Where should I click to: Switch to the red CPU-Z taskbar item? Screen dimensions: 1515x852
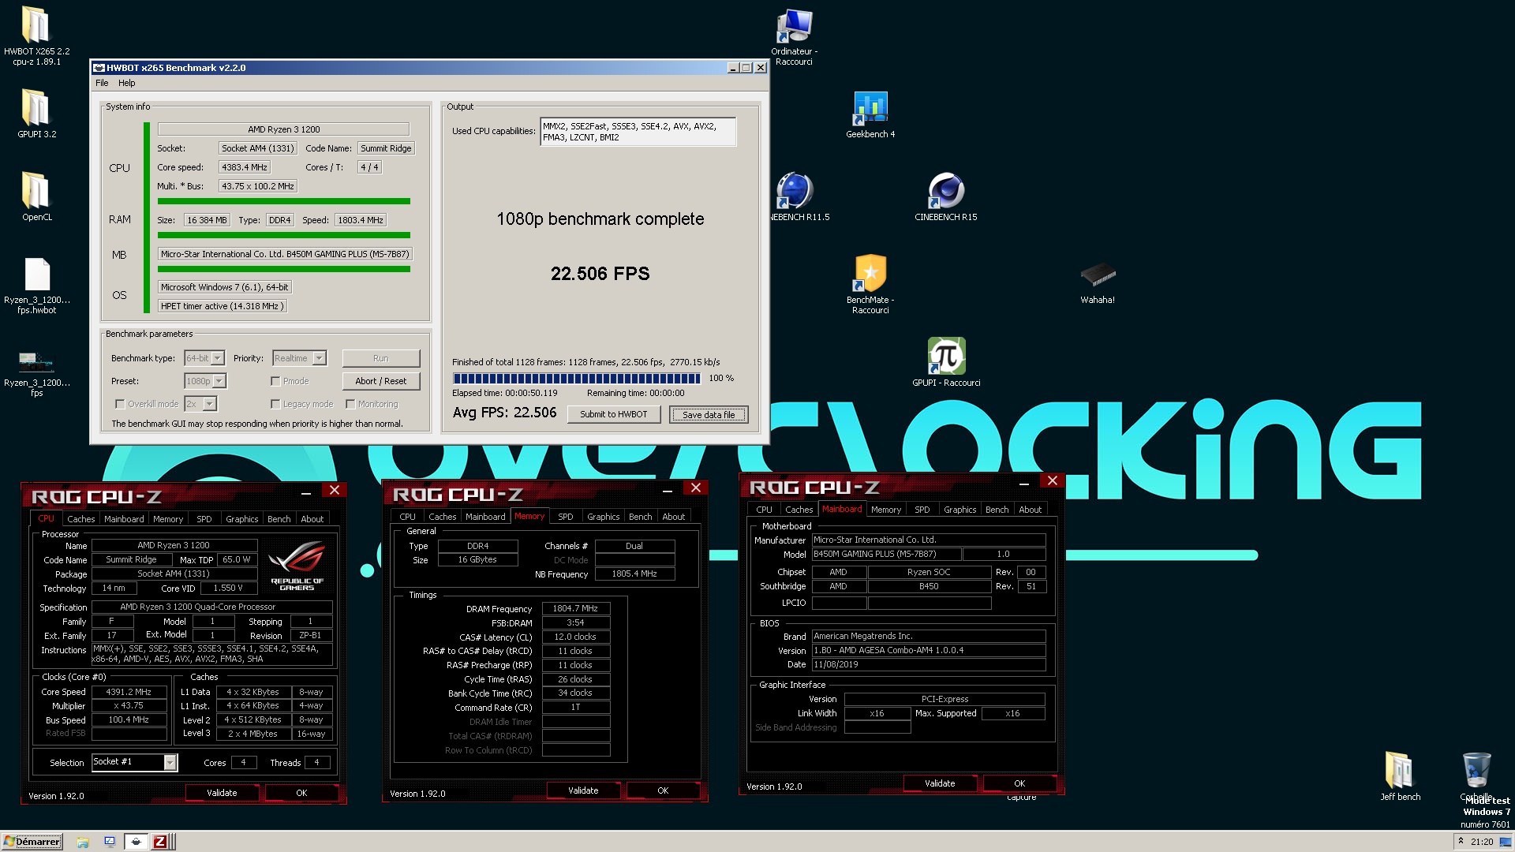[160, 842]
